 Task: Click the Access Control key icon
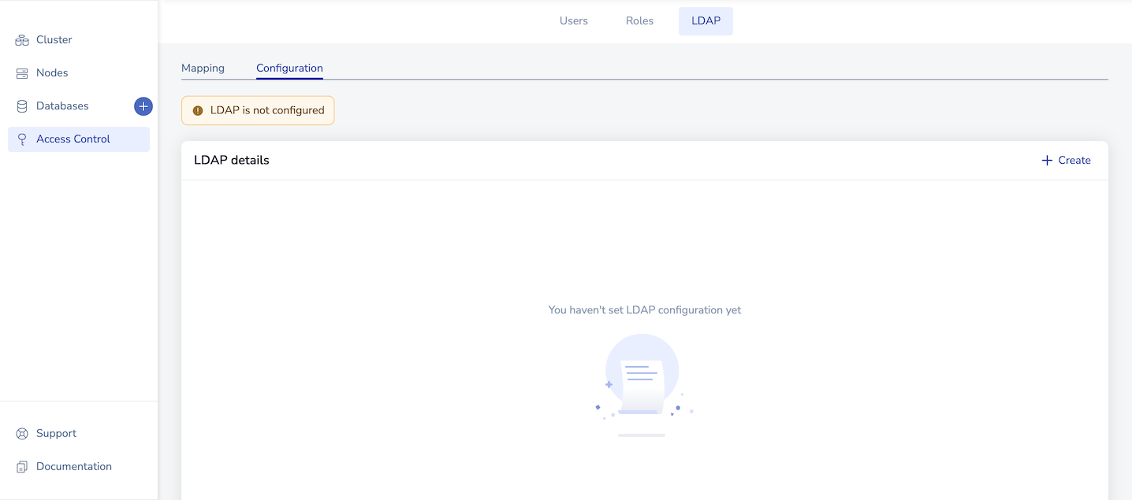click(22, 139)
